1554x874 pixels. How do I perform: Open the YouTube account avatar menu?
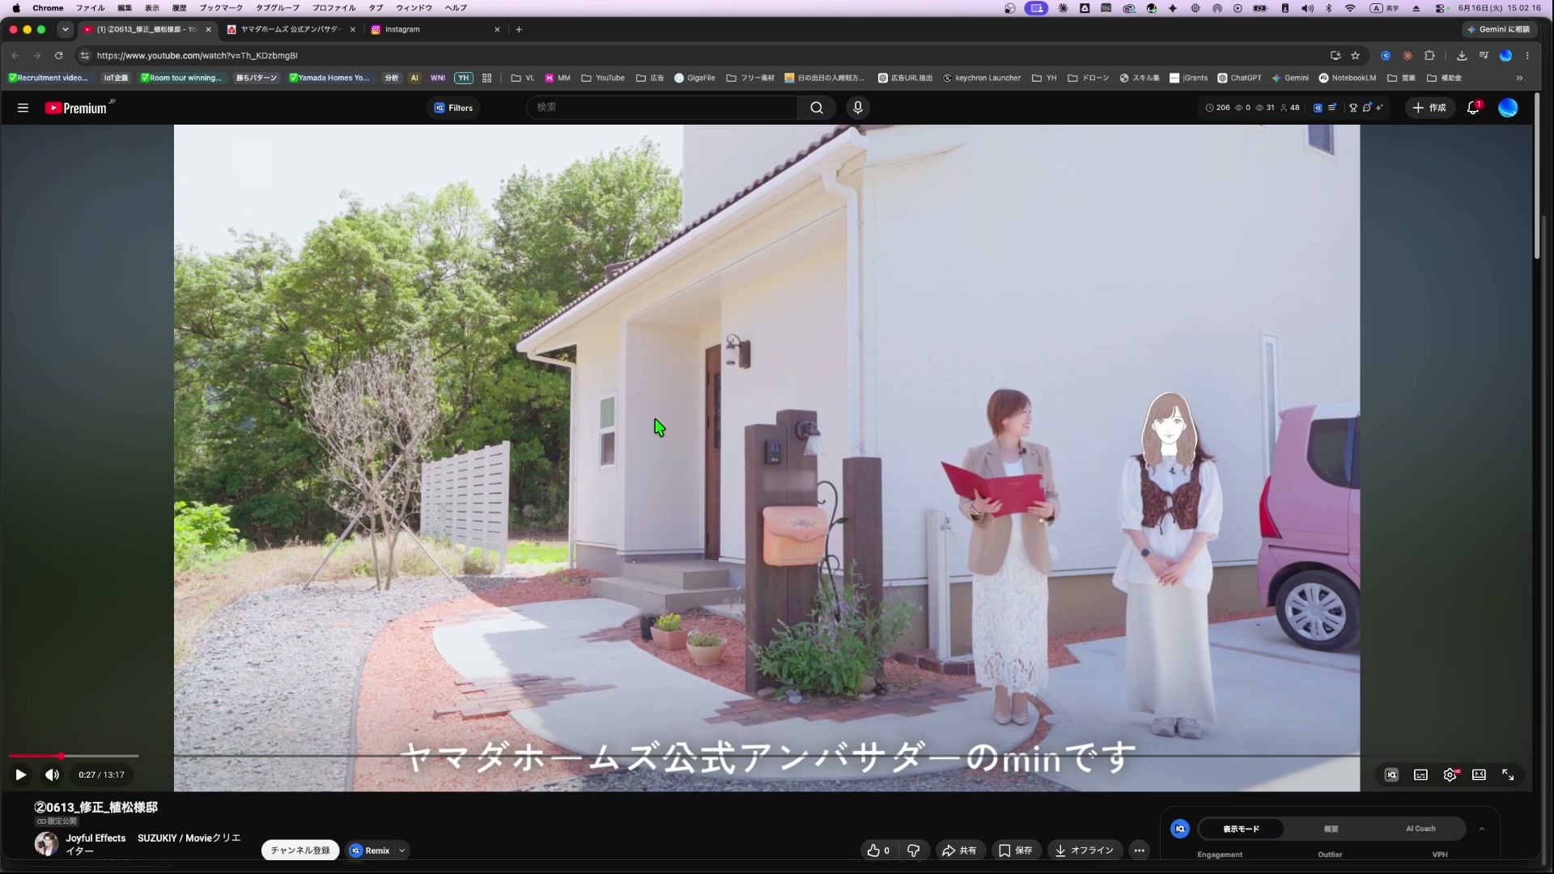(1508, 108)
